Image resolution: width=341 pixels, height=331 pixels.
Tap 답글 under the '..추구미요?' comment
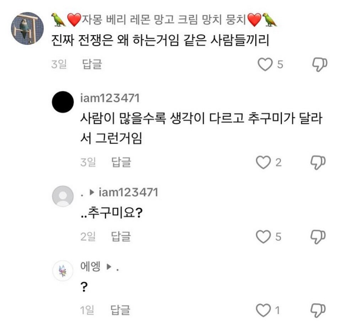pos(121,236)
